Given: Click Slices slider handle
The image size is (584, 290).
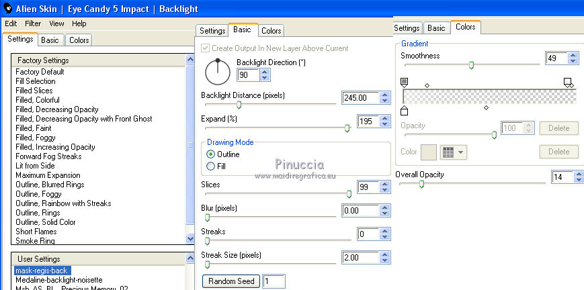Looking at the screenshot, I should pyautogui.click(x=349, y=194).
